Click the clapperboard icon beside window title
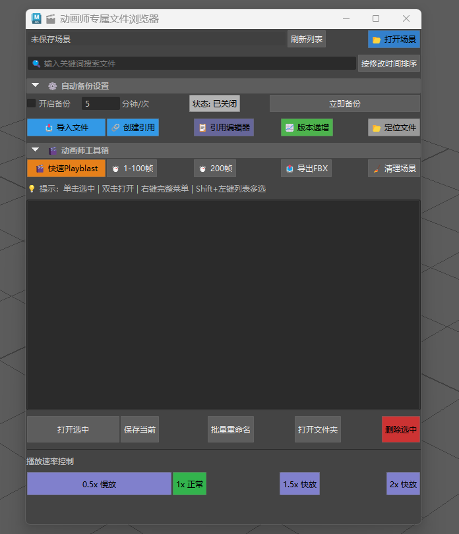The width and height of the screenshot is (459, 534). pos(51,18)
